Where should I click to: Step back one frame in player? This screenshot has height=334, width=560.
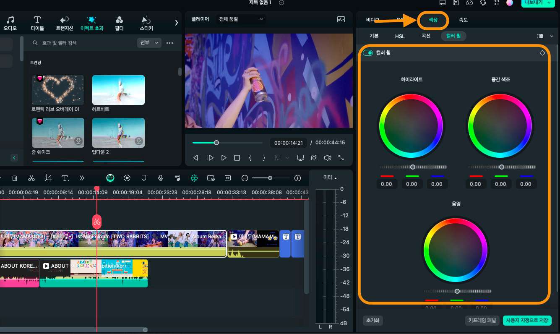pyautogui.click(x=196, y=158)
